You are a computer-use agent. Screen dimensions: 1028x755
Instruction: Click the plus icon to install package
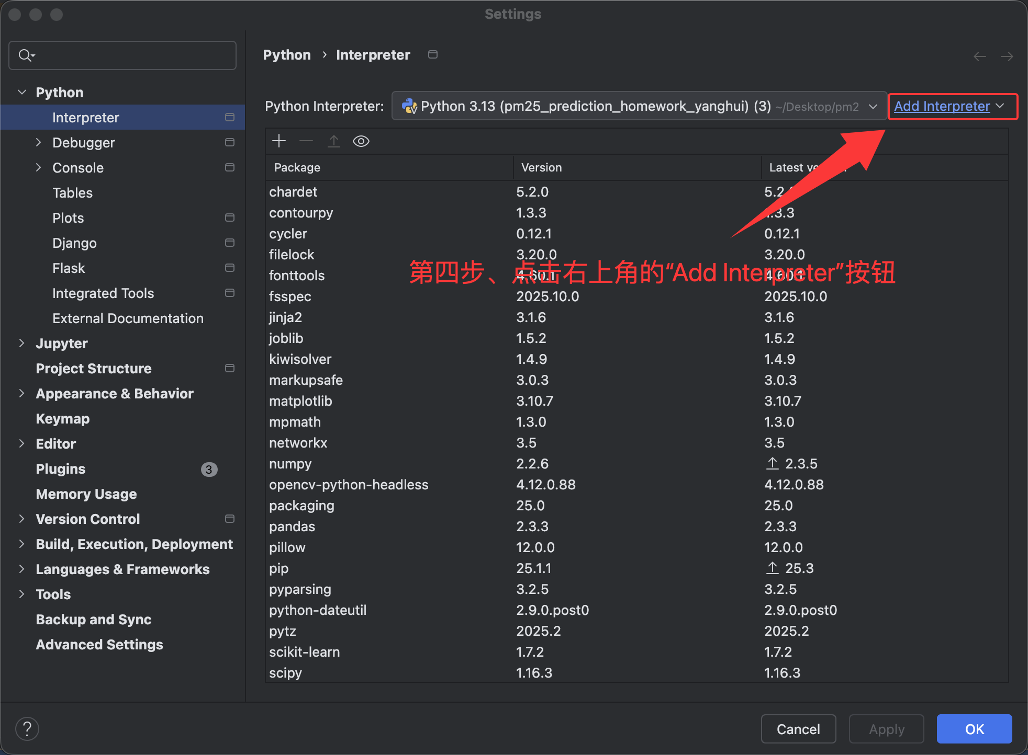tap(279, 141)
